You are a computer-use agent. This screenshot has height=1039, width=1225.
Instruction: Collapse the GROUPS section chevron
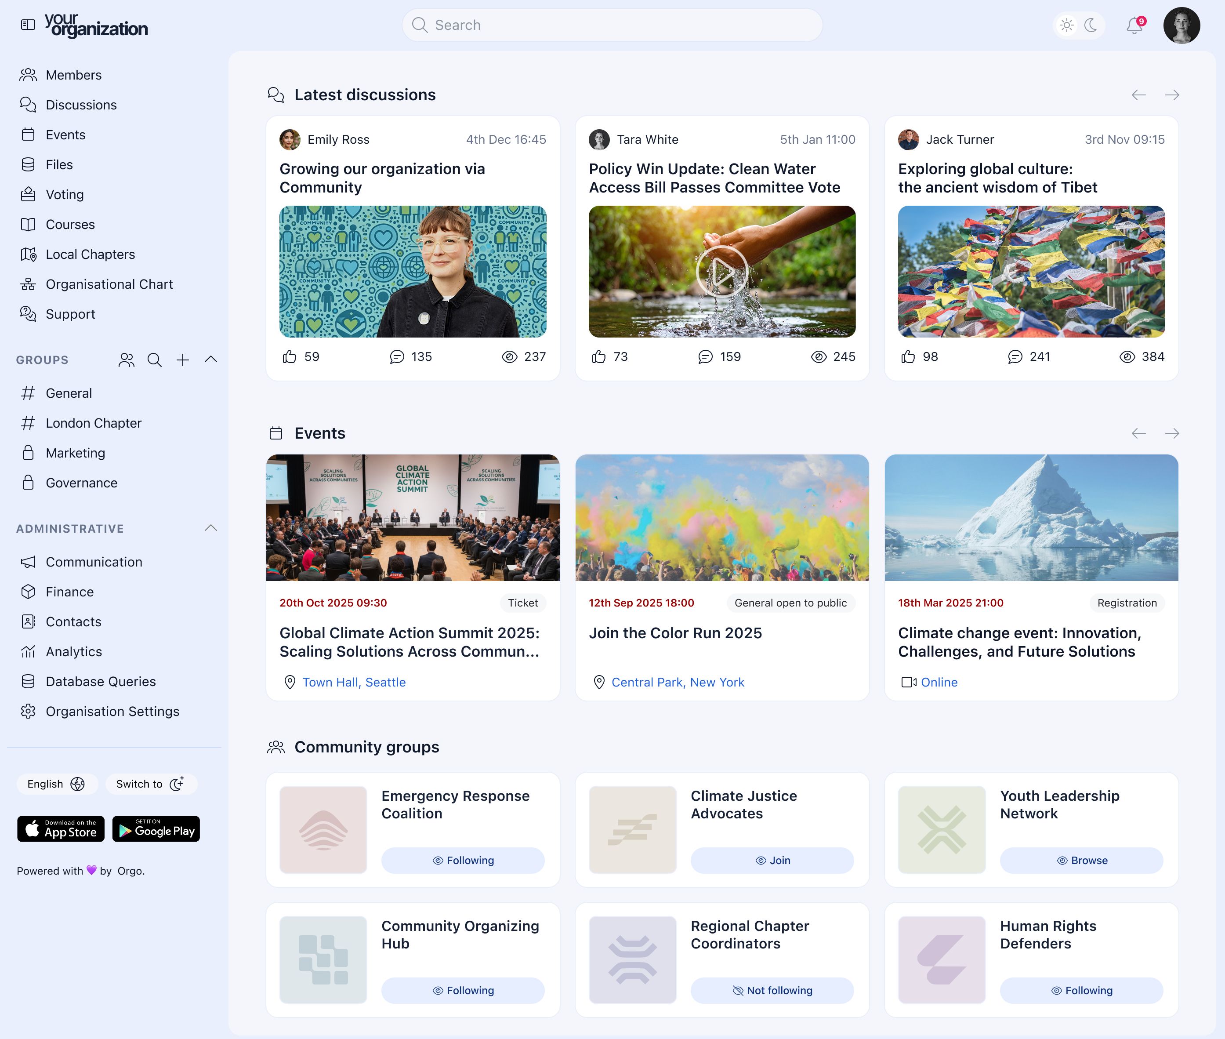211,360
